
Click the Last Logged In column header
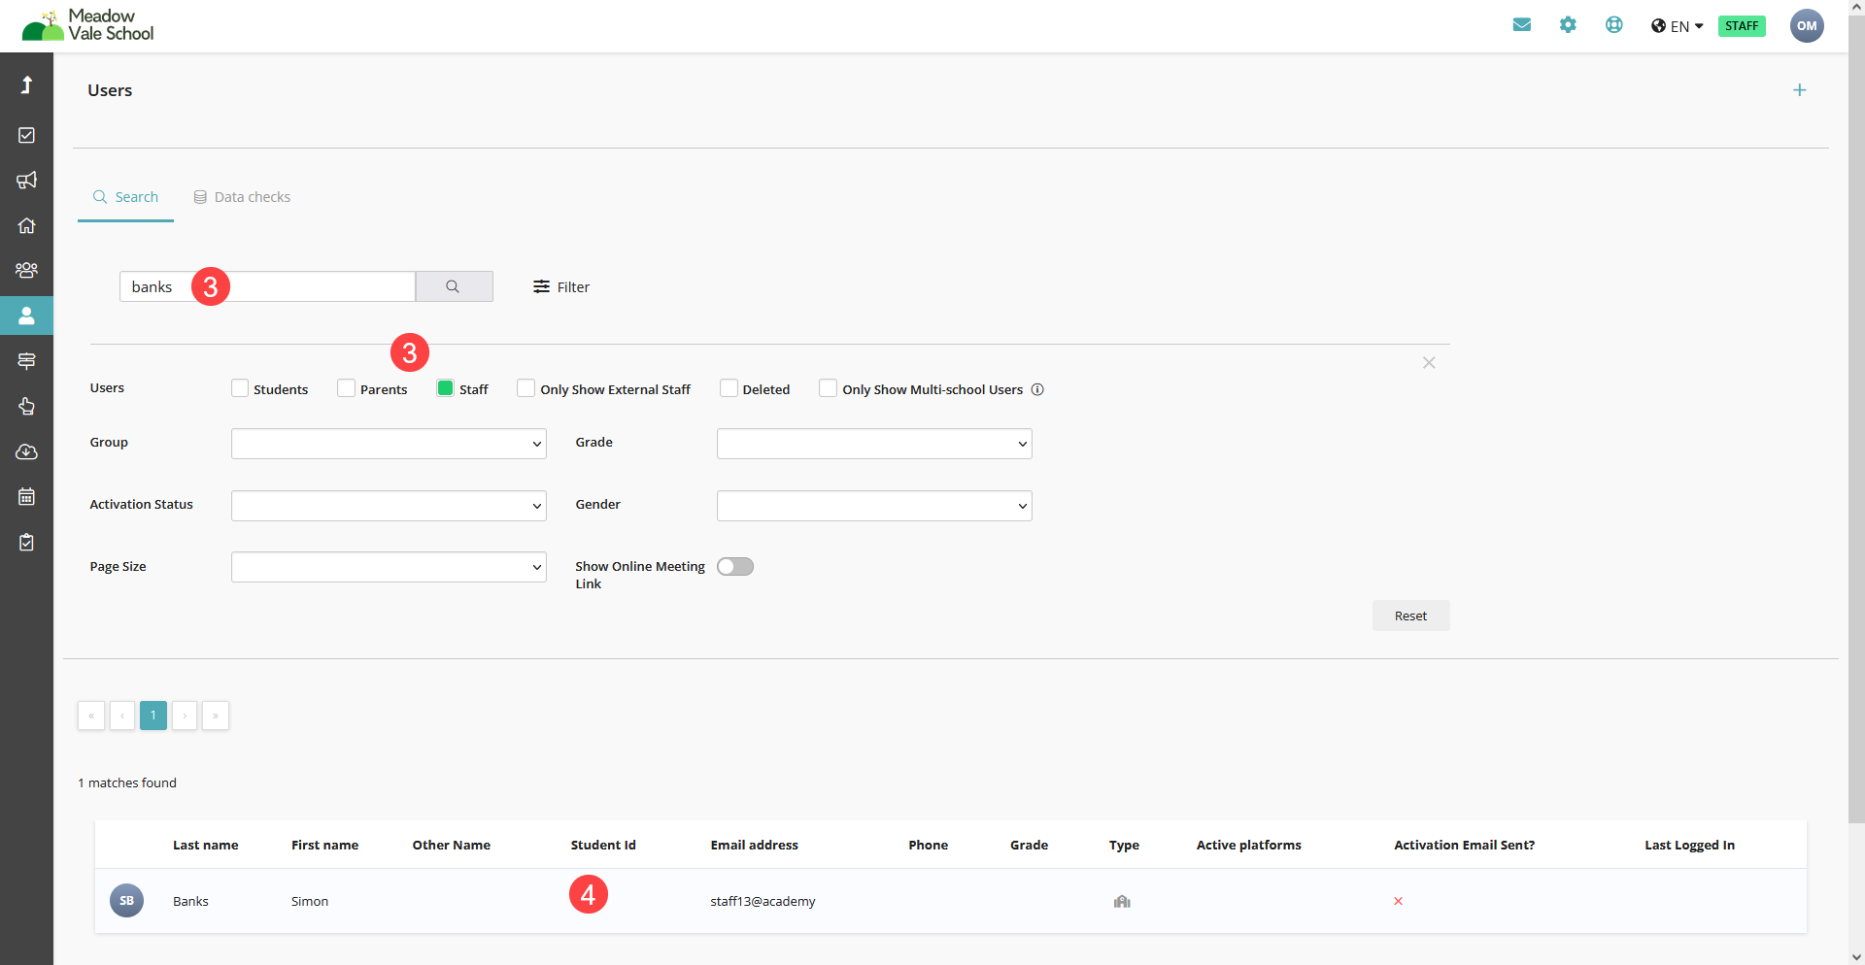[1689, 845]
